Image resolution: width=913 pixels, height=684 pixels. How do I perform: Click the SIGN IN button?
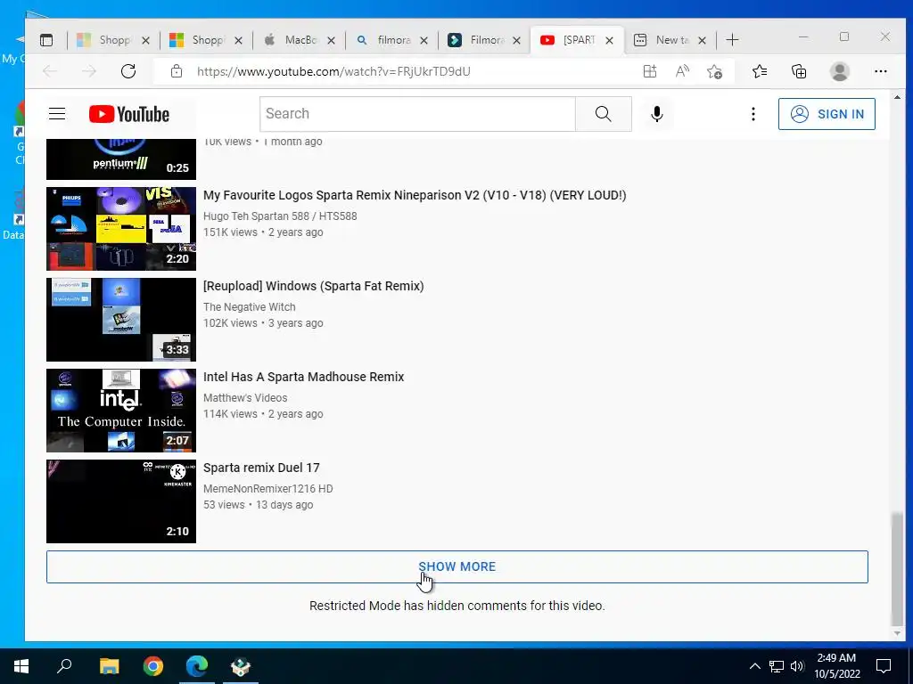[827, 114]
